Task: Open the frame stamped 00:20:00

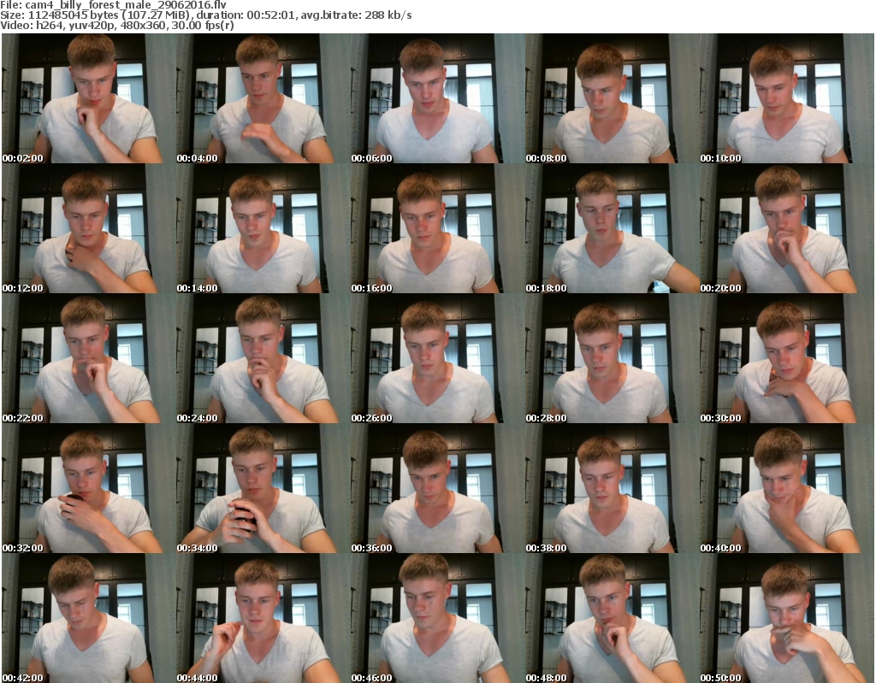Action: pos(787,228)
